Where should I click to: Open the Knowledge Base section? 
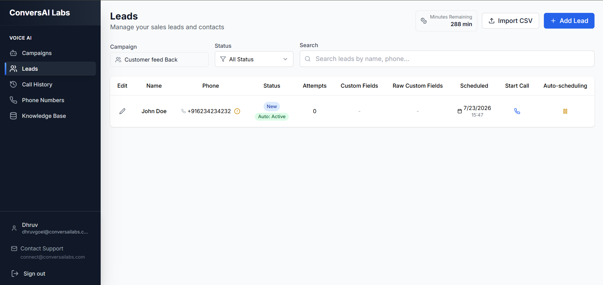click(x=50, y=116)
